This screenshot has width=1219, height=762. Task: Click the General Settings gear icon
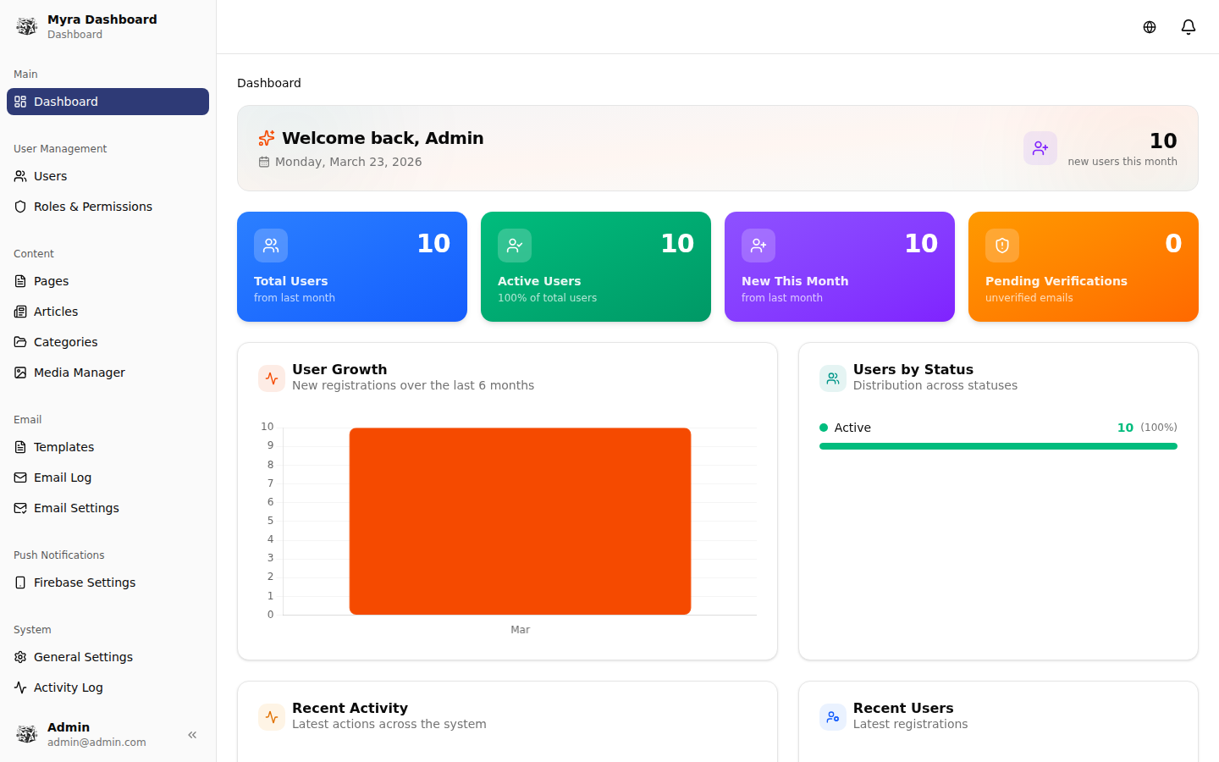point(20,657)
